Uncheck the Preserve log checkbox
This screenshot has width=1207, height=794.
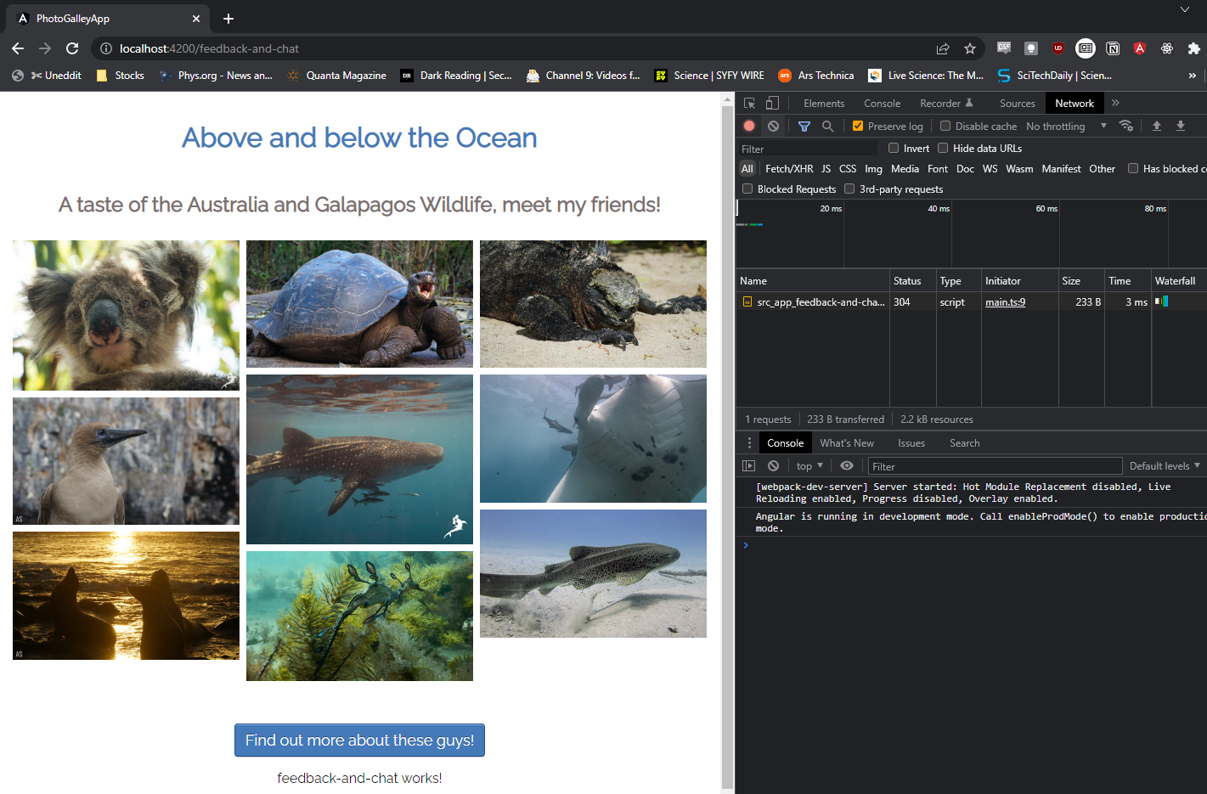pos(858,126)
